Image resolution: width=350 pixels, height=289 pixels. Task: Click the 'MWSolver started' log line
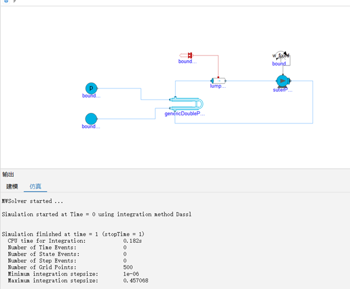[x=33, y=201]
